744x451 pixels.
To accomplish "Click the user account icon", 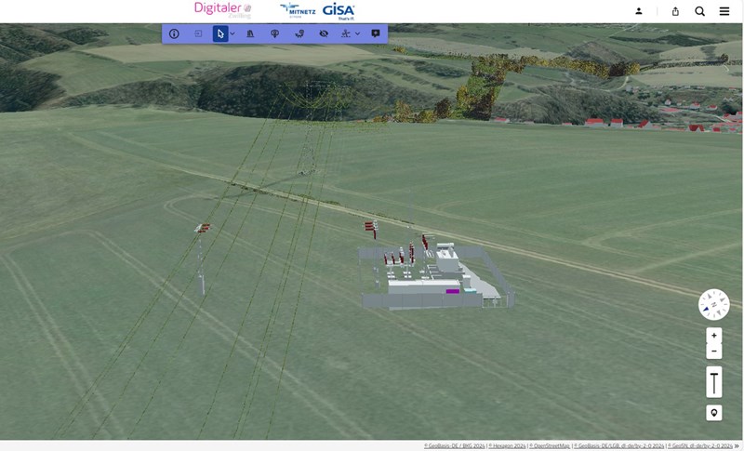I will point(639,11).
